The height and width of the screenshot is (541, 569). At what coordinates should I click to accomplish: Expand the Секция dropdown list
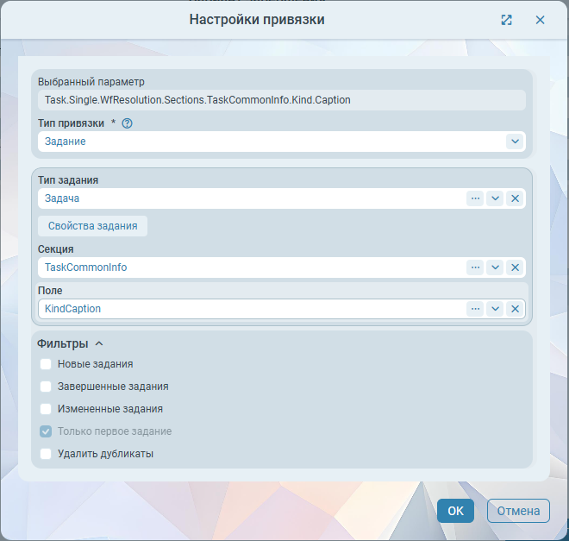click(495, 267)
